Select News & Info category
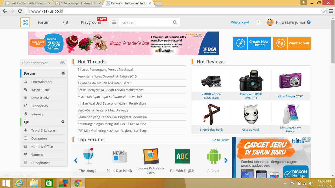335x188 pixels. 40,98
